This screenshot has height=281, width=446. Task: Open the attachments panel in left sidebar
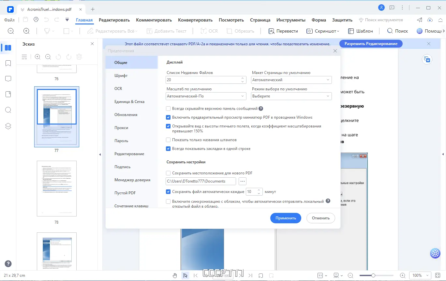pyautogui.click(x=8, y=95)
